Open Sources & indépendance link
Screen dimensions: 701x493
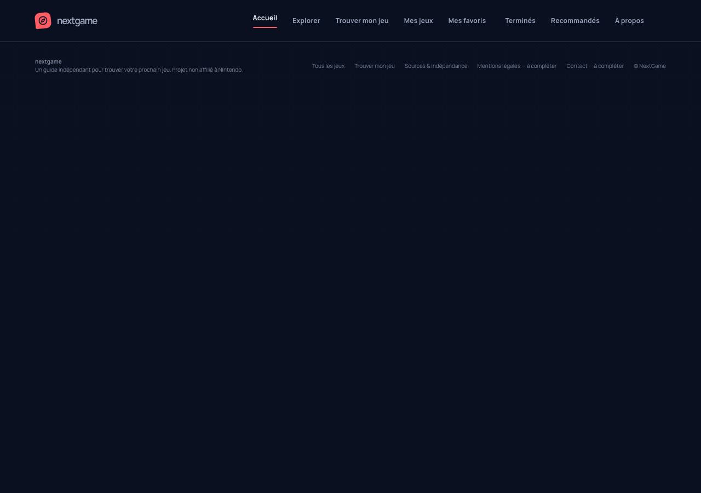point(436,66)
